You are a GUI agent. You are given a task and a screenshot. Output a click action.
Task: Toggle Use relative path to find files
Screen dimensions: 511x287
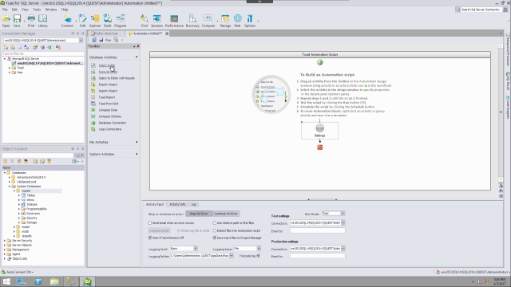pyautogui.click(x=215, y=223)
